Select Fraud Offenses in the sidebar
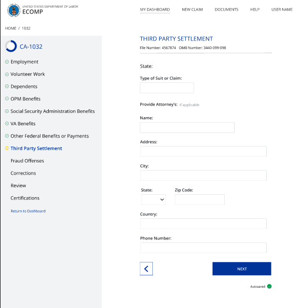Image resolution: width=297 pixels, height=308 pixels. [x=27, y=161]
